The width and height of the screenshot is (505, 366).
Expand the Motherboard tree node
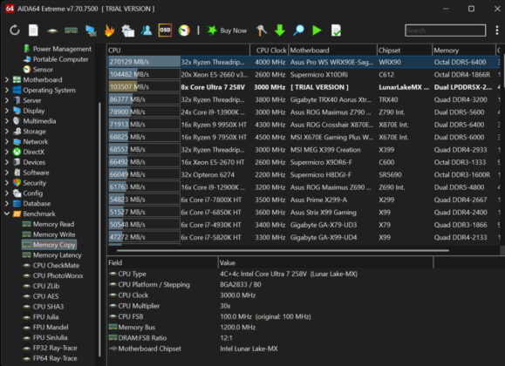(7, 80)
